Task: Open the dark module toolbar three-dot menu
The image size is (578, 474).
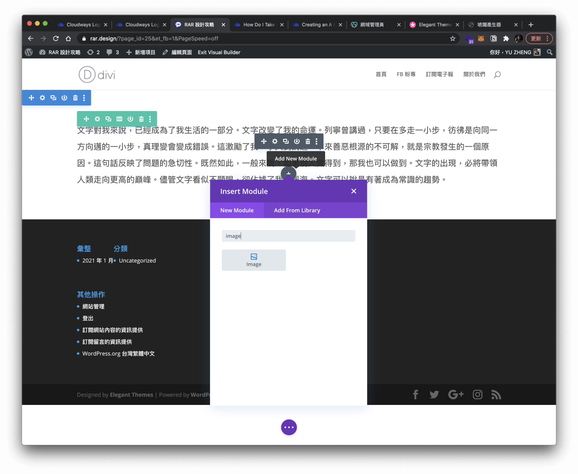Action: pyautogui.click(x=316, y=141)
